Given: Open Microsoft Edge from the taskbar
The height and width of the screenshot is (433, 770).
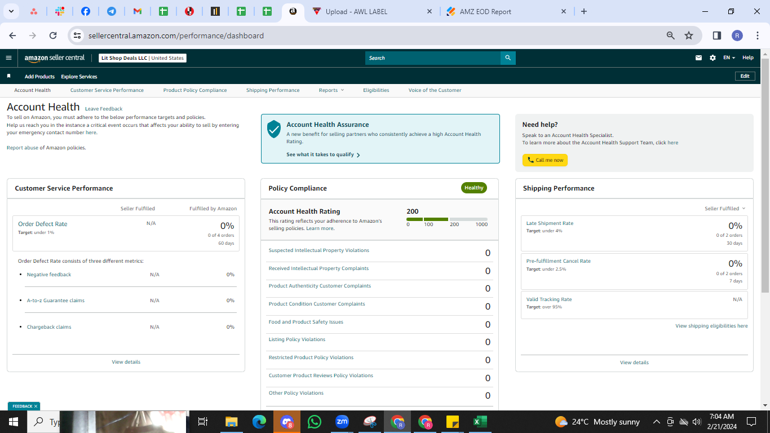Looking at the screenshot, I should pyautogui.click(x=259, y=422).
